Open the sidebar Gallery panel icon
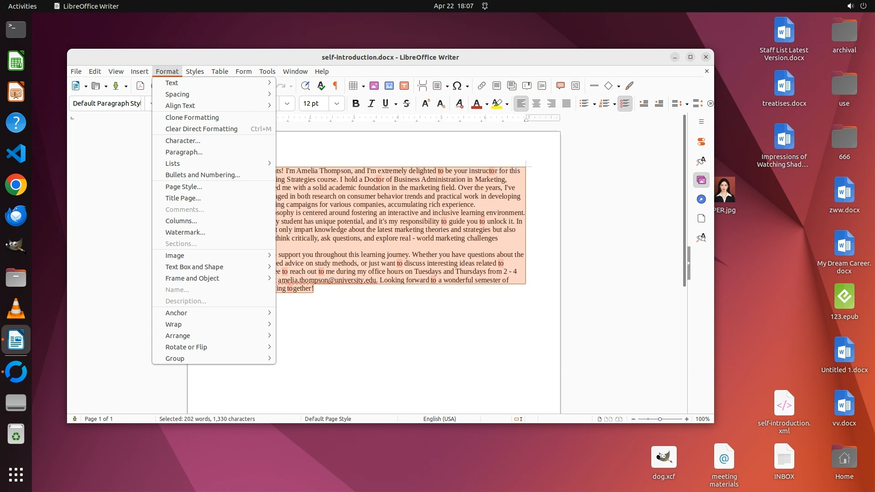The height and width of the screenshot is (492, 875). click(x=701, y=180)
